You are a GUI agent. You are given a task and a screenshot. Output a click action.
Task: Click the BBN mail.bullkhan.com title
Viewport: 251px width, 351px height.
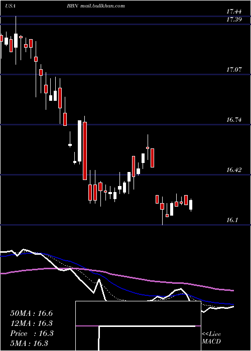click(95, 6)
